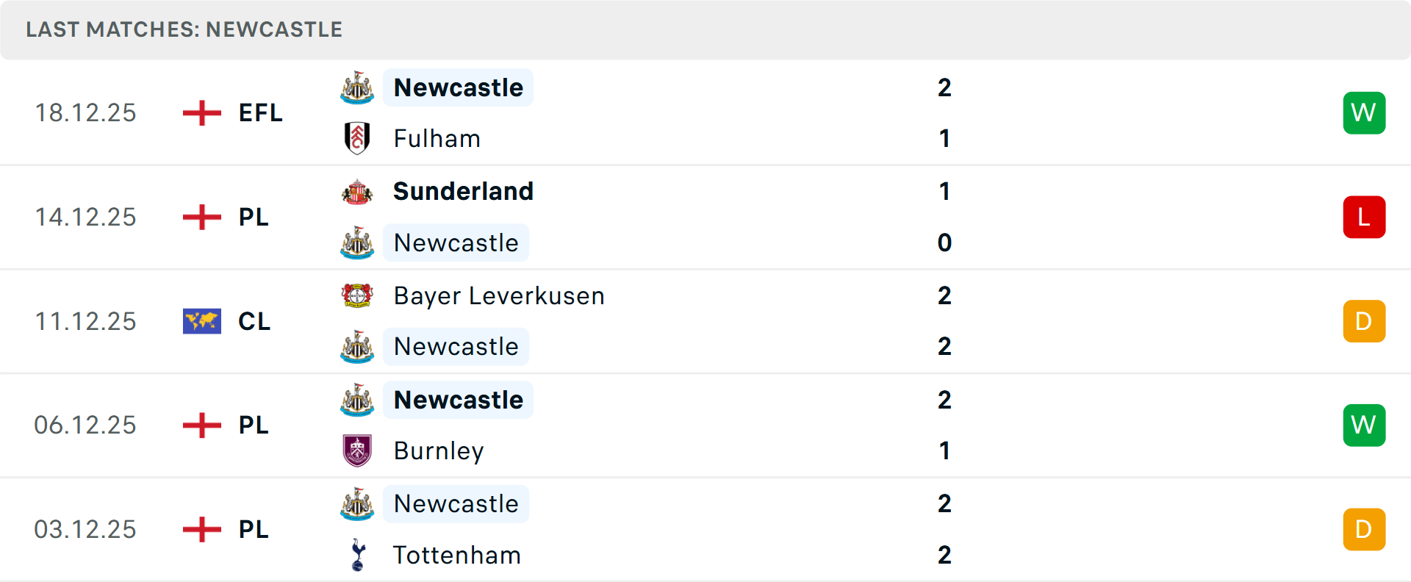
Task: Select the Bayer Leverkusen team name
Action: coord(499,295)
